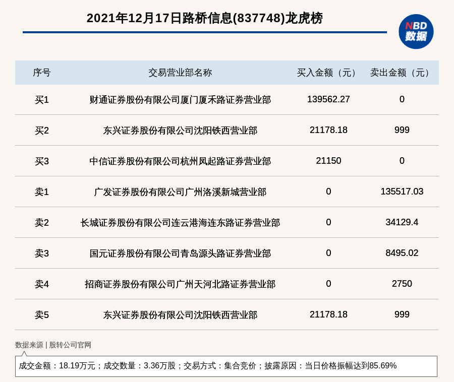Click the sell amount 8495.02

(x=402, y=253)
